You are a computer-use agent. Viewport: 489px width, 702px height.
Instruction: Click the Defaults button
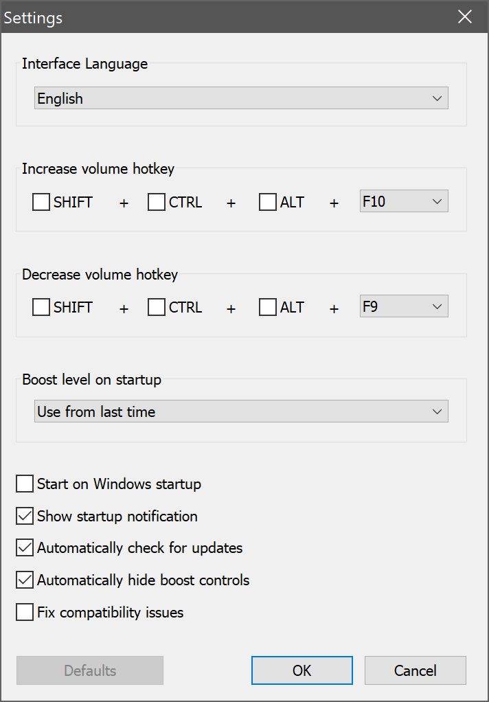click(90, 670)
